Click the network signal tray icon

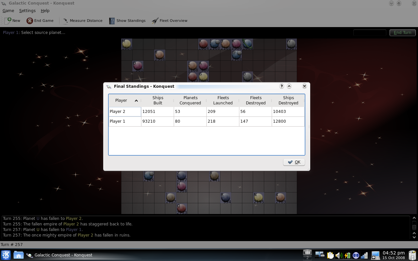pyautogui.click(x=364, y=255)
